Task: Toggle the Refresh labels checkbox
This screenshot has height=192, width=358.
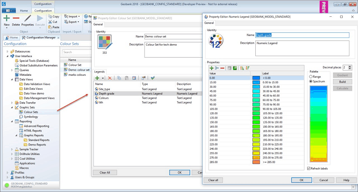Action: coord(309,168)
